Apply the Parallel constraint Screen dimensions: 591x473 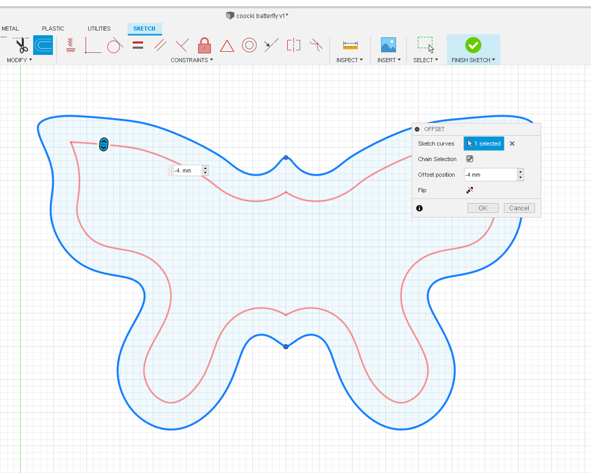160,45
